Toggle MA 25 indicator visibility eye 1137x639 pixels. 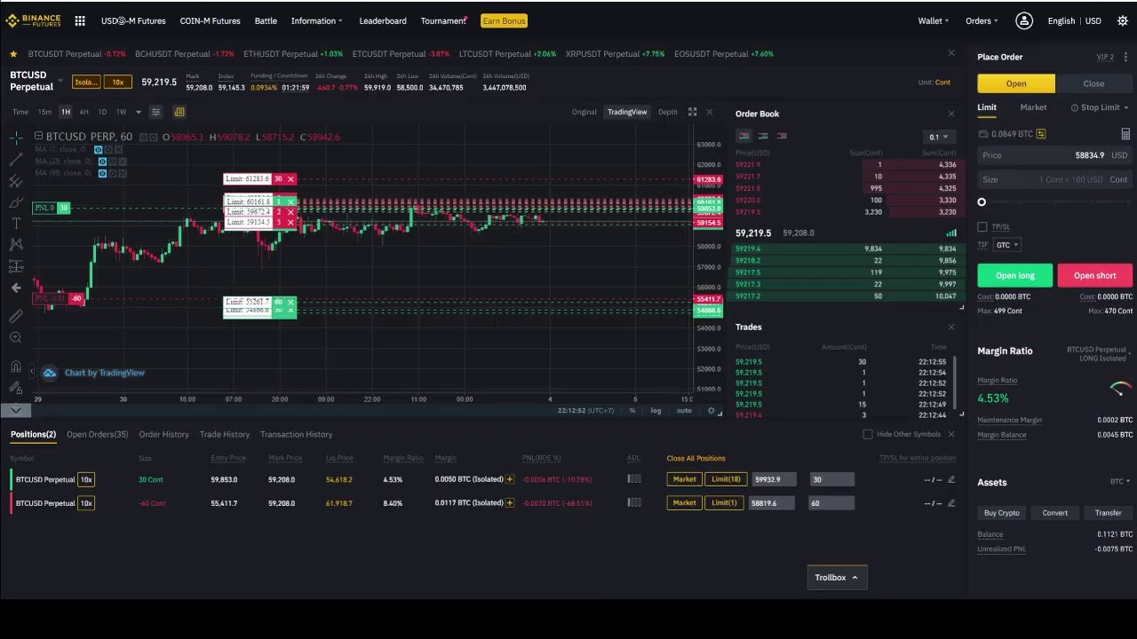(102, 162)
